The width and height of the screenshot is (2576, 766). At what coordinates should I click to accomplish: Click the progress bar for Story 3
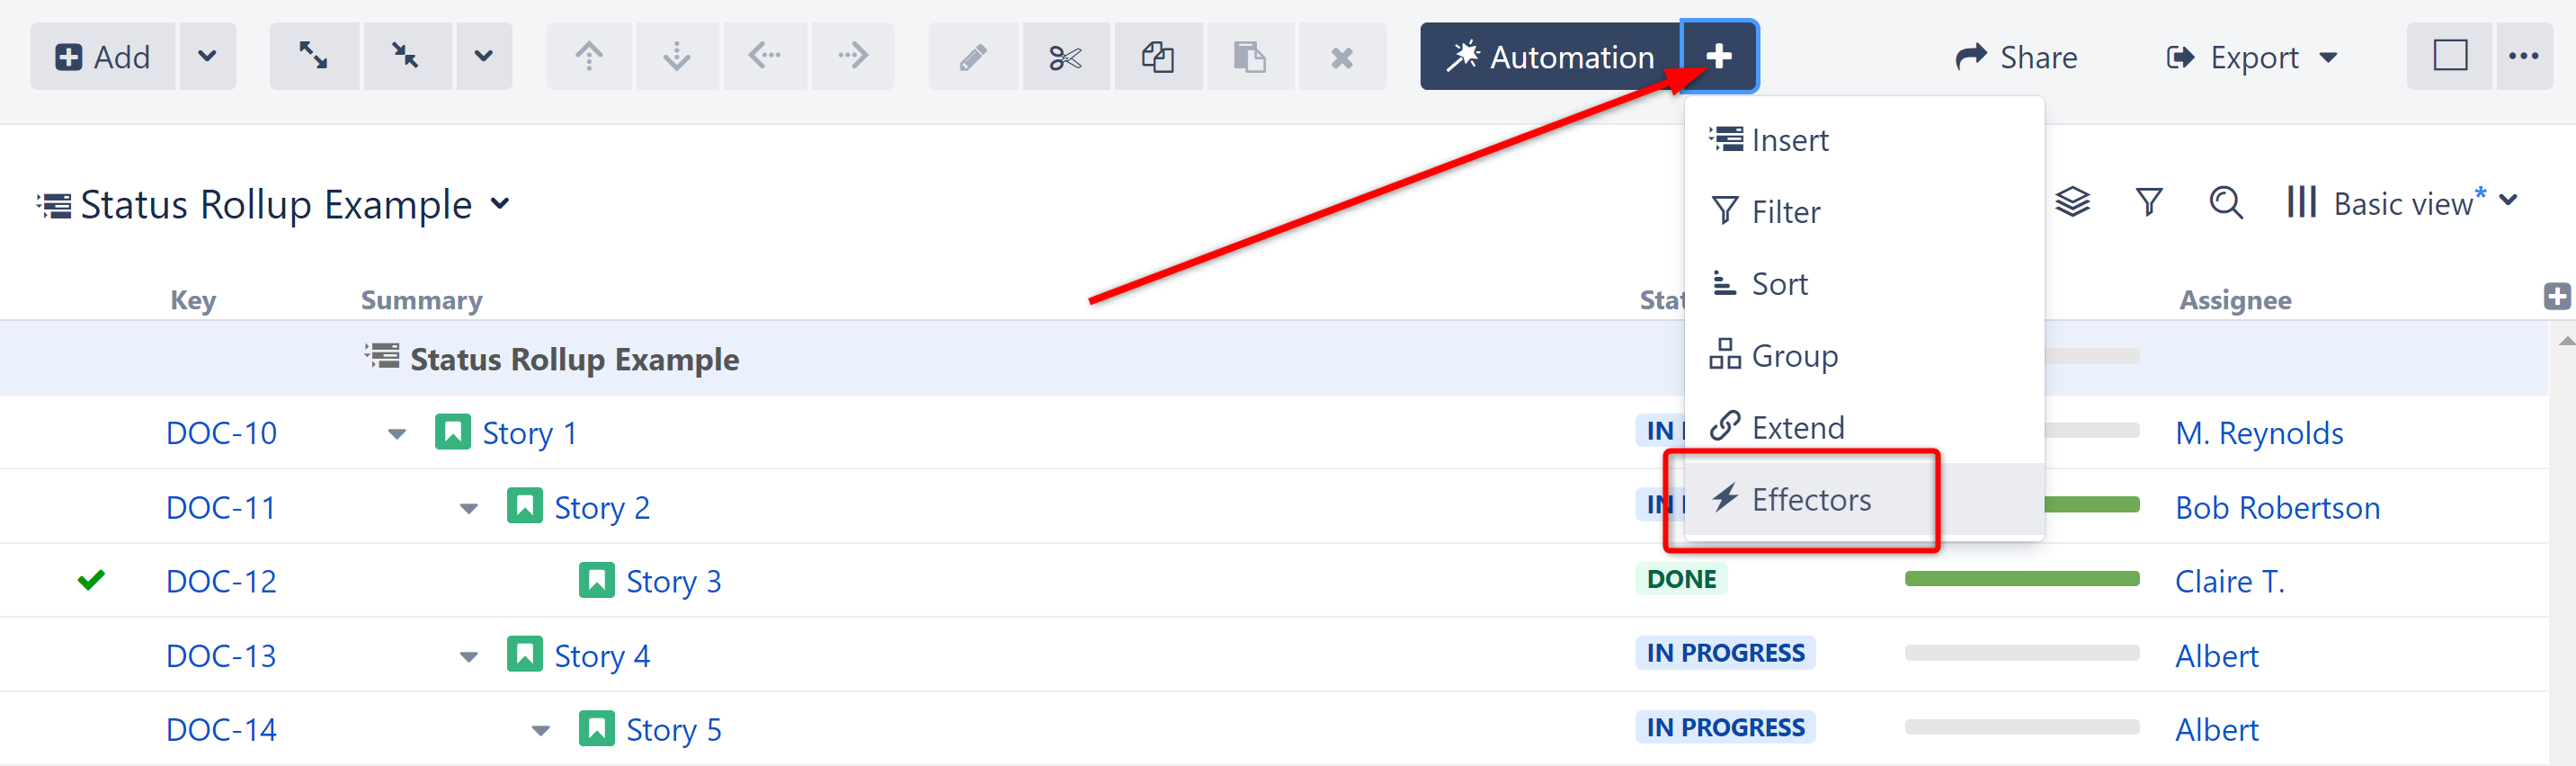pyautogui.click(x=2021, y=579)
